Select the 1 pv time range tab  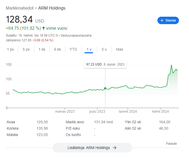pos(11,49)
